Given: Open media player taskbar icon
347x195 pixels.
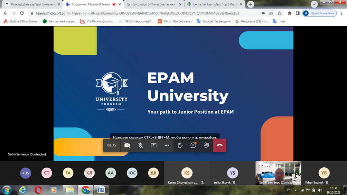Looking at the screenshot, I should tap(54, 190).
